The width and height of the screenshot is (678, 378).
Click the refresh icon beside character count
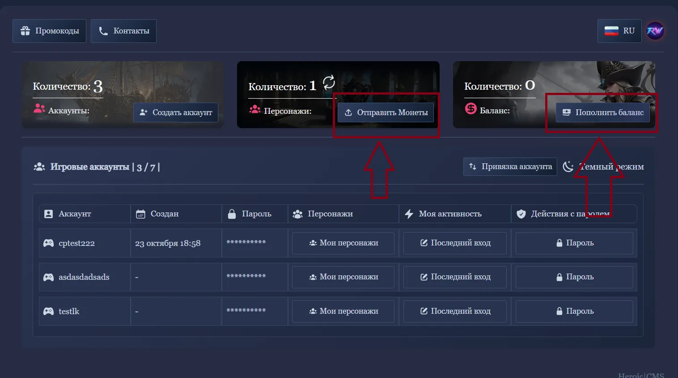point(329,82)
